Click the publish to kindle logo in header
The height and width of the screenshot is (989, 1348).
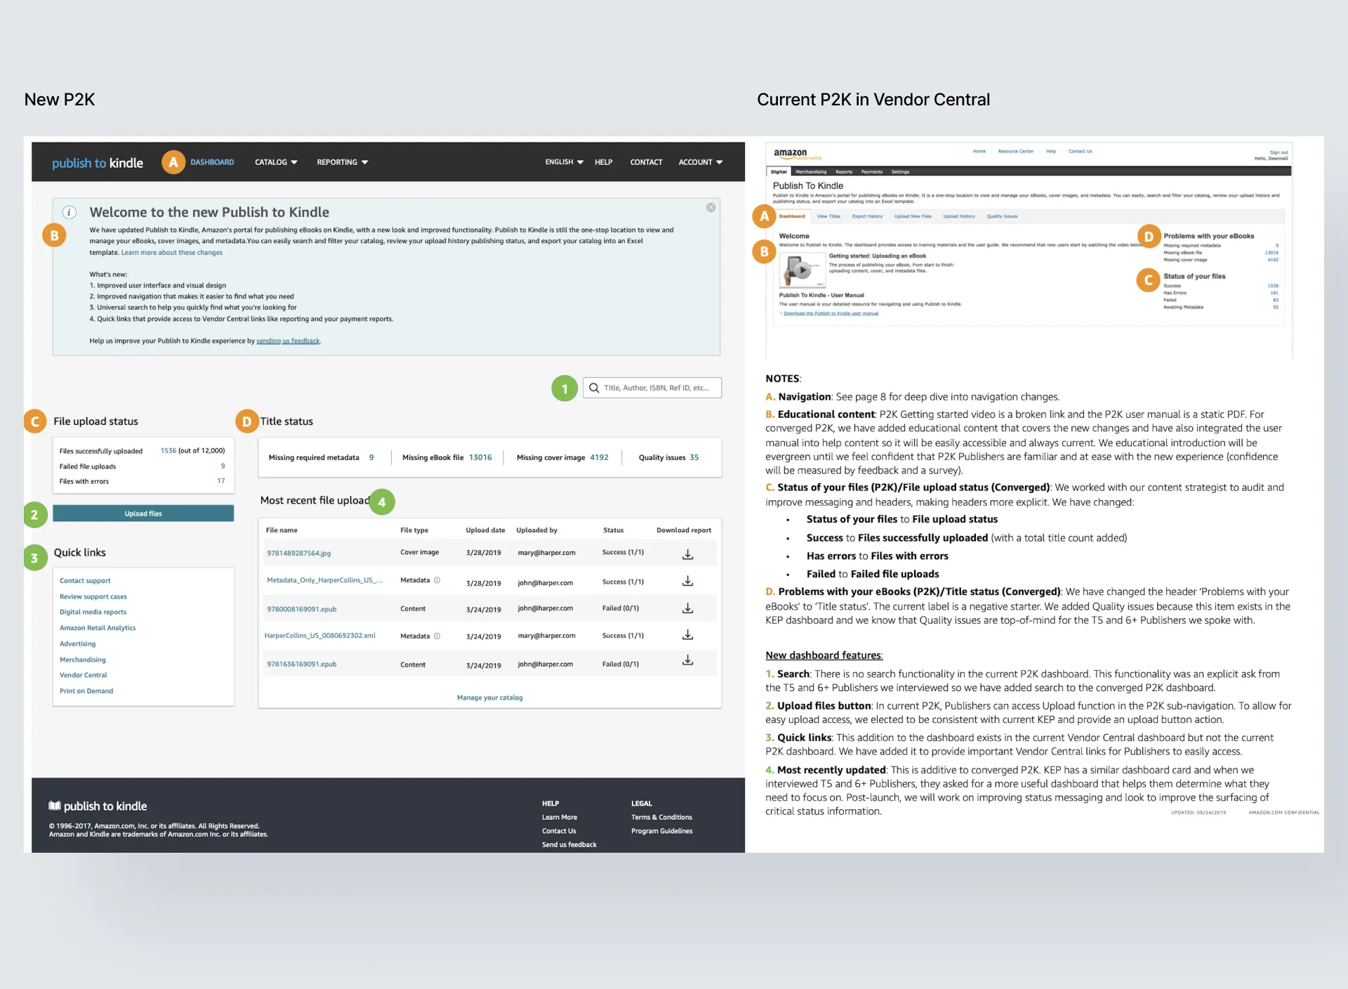(98, 163)
